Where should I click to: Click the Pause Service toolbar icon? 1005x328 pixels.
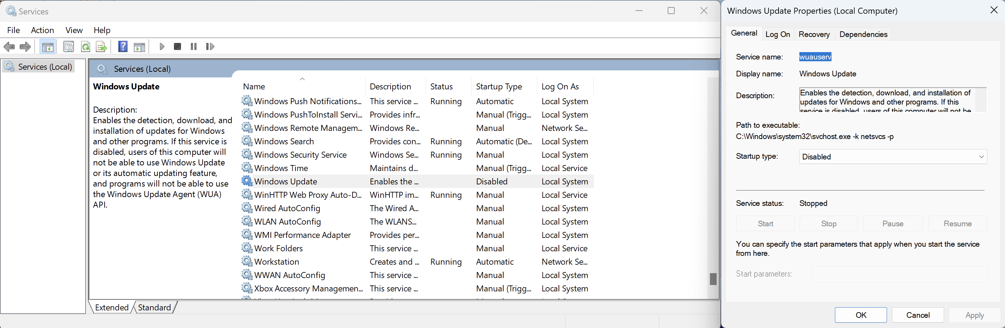(194, 47)
